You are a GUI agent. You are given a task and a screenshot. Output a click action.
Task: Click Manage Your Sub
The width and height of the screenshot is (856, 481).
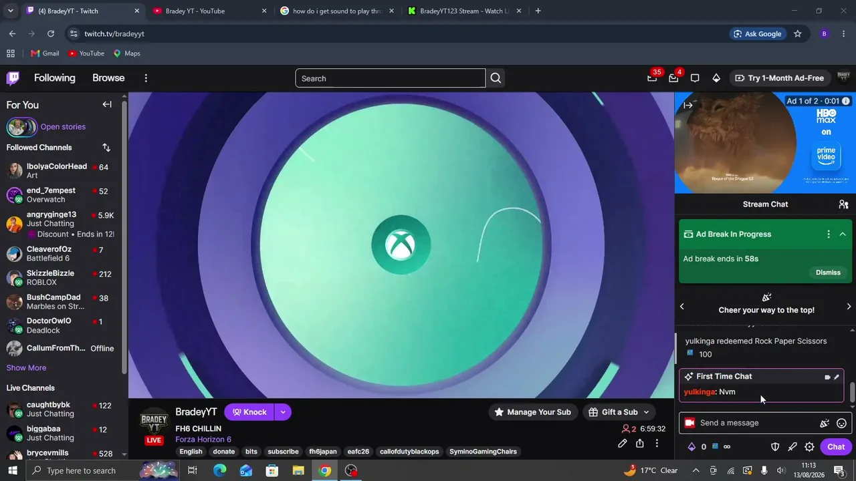click(x=532, y=412)
